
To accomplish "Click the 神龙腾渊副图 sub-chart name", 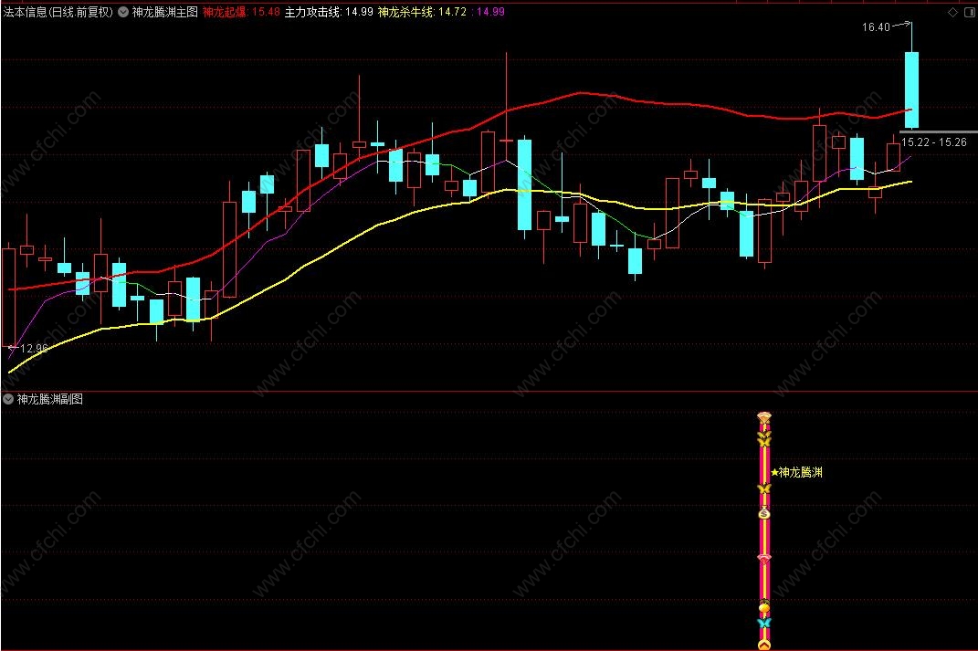I will click(x=50, y=399).
